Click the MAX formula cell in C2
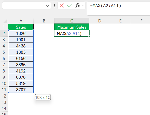The width and height of the screenshot is (150, 115). (x=72, y=33)
